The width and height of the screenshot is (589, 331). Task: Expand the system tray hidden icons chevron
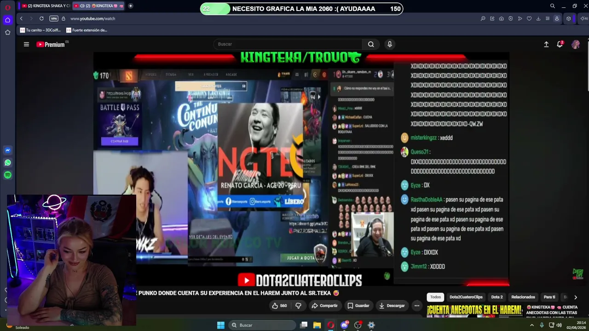click(532, 325)
